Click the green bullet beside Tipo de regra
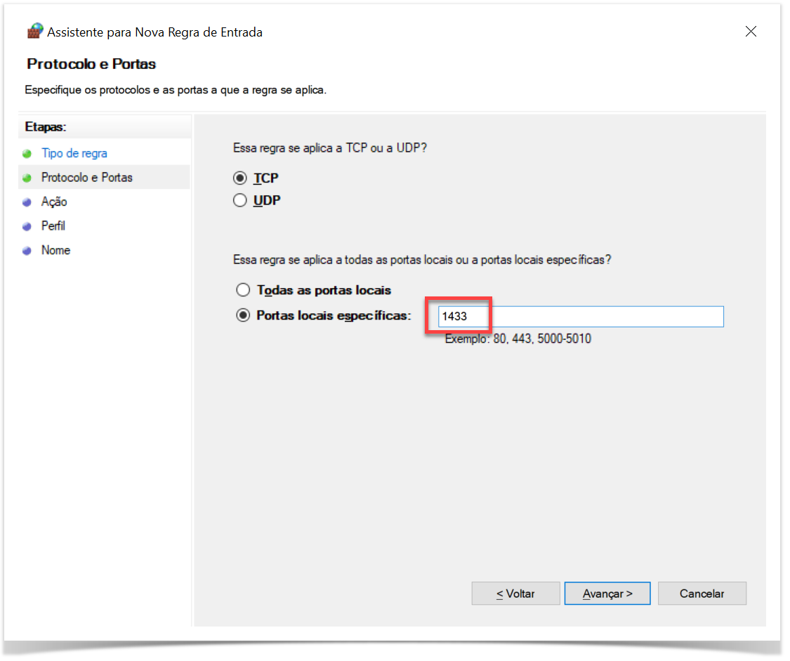Screen dimensions: 790x661 pyautogui.click(x=27, y=154)
